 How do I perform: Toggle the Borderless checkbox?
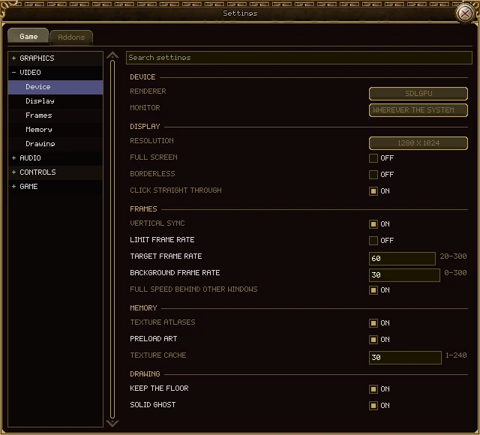(x=373, y=175)
